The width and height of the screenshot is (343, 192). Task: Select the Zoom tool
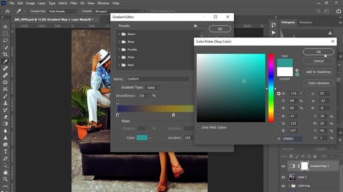[5, 179]
